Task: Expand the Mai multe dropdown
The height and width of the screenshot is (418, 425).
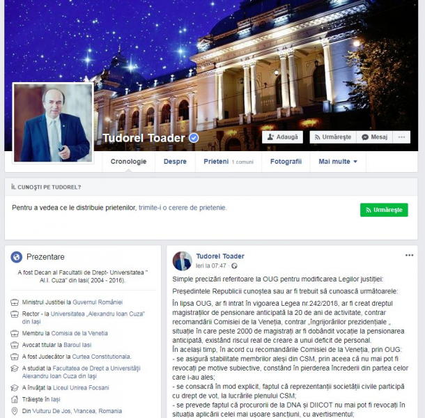Action: [338, 162]
